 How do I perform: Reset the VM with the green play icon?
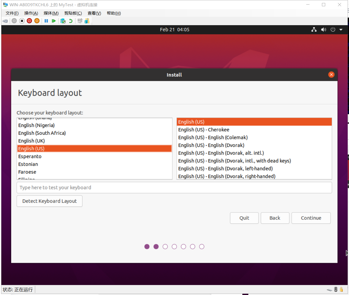pos(54,21)
